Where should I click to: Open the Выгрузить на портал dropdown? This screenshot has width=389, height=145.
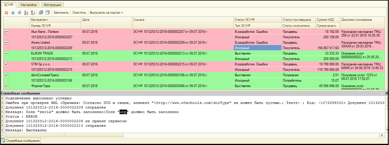[106, 13]
